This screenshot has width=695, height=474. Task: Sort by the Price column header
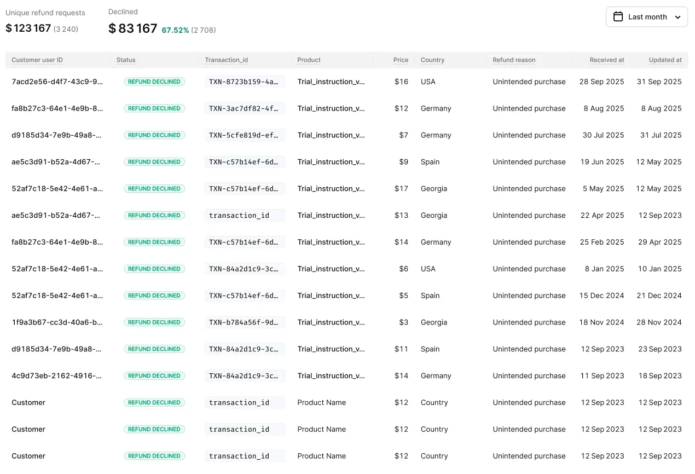click(401, 60)
